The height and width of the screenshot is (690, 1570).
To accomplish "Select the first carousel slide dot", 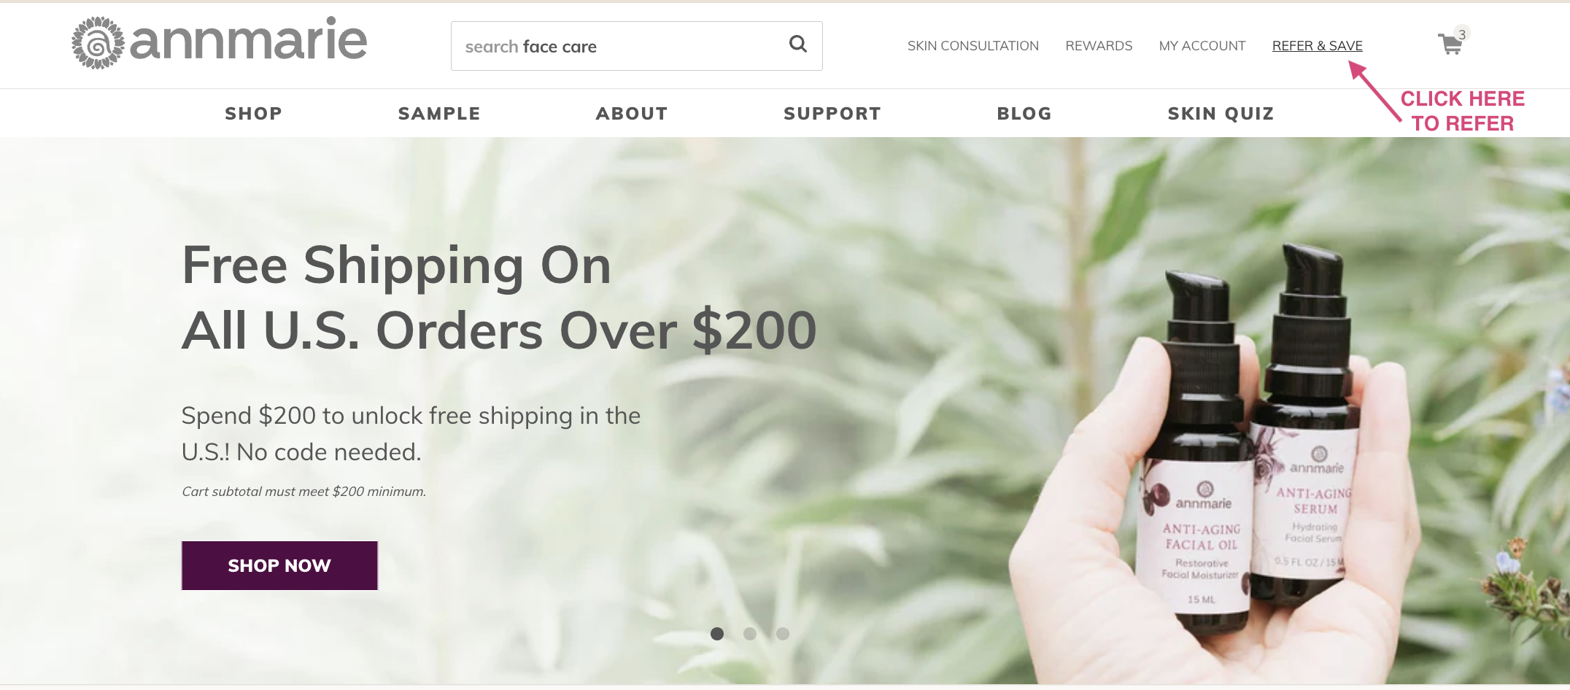I will 717,634.
